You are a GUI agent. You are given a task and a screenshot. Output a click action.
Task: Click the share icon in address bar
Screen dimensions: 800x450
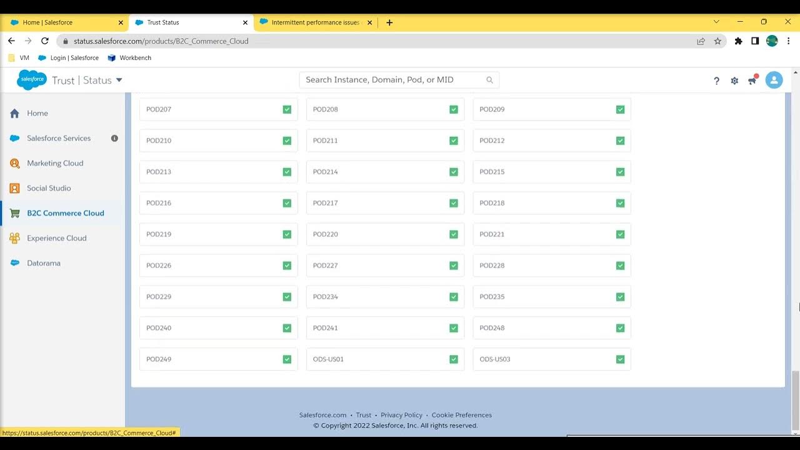coord(701,41)
